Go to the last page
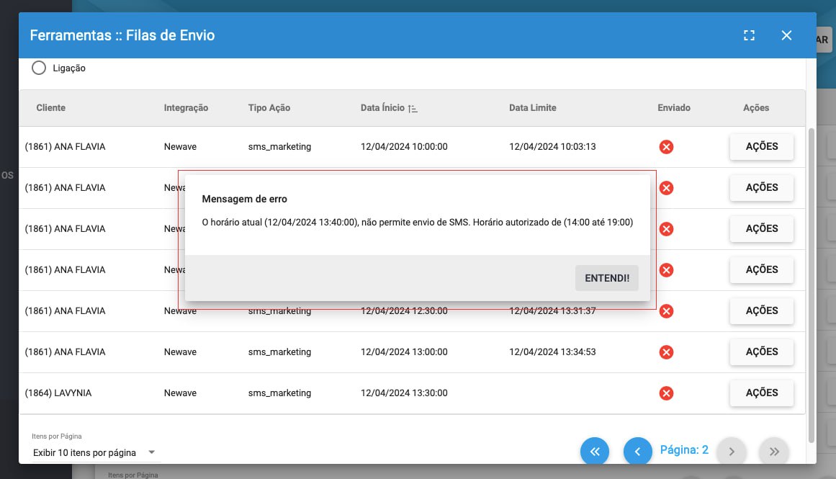 [x=774, y=451]
